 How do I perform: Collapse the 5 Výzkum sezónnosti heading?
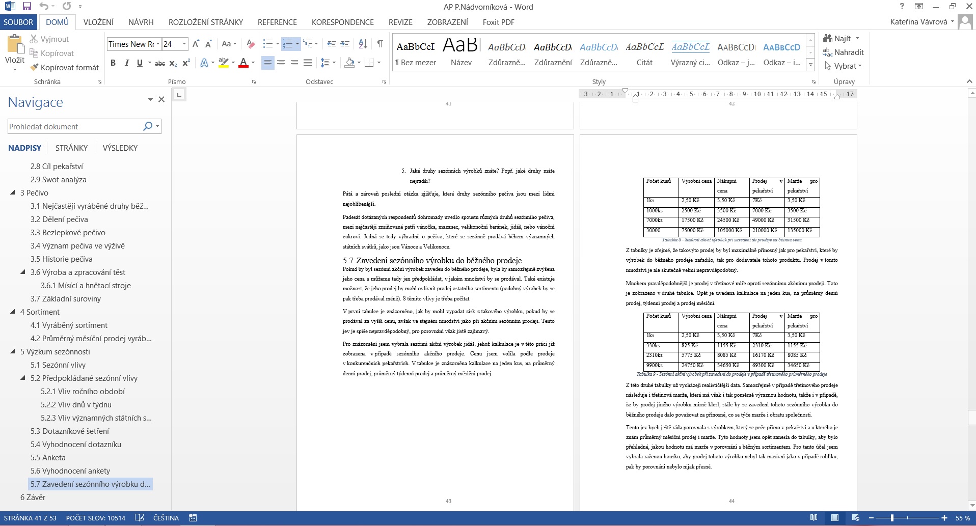[x=13, y=351]
